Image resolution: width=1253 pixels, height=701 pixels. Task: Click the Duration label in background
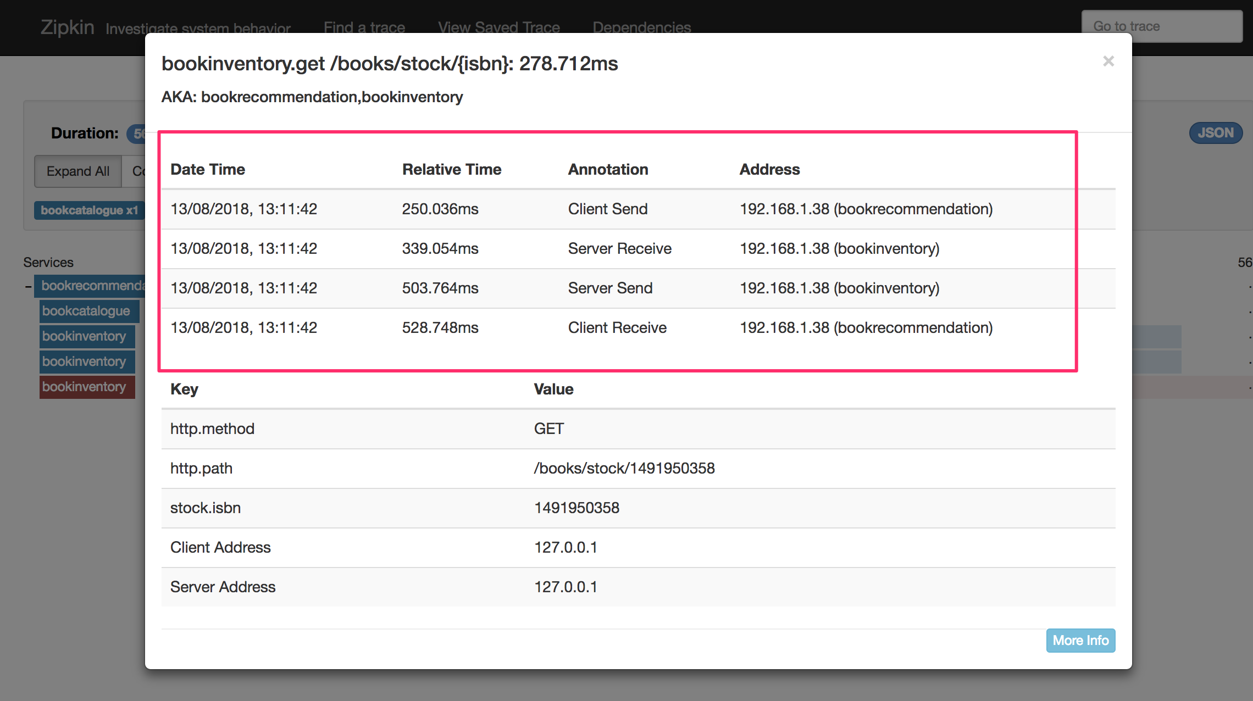(x=85, y=133)
